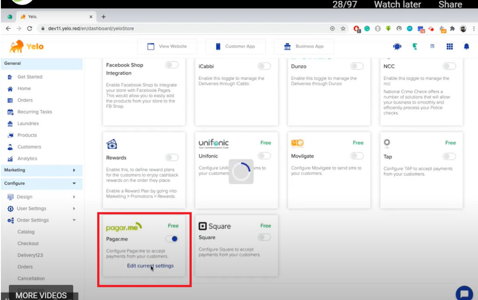This screenshot has height=300, width=478.
Task: Open Catalog under Order Settings
Action: coord(26,232)
